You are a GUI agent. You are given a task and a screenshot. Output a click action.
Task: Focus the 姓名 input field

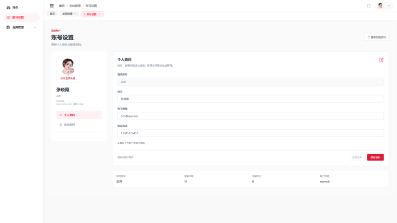(251, 99)
